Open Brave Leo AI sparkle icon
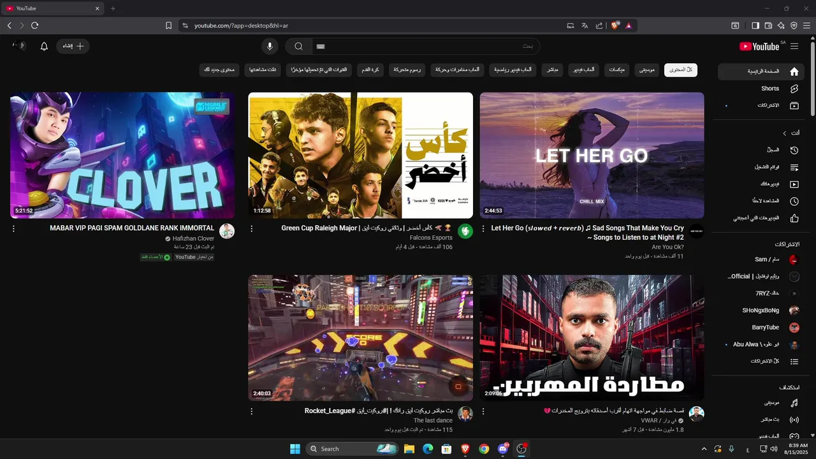816x459 pixels. coord(781,25)
